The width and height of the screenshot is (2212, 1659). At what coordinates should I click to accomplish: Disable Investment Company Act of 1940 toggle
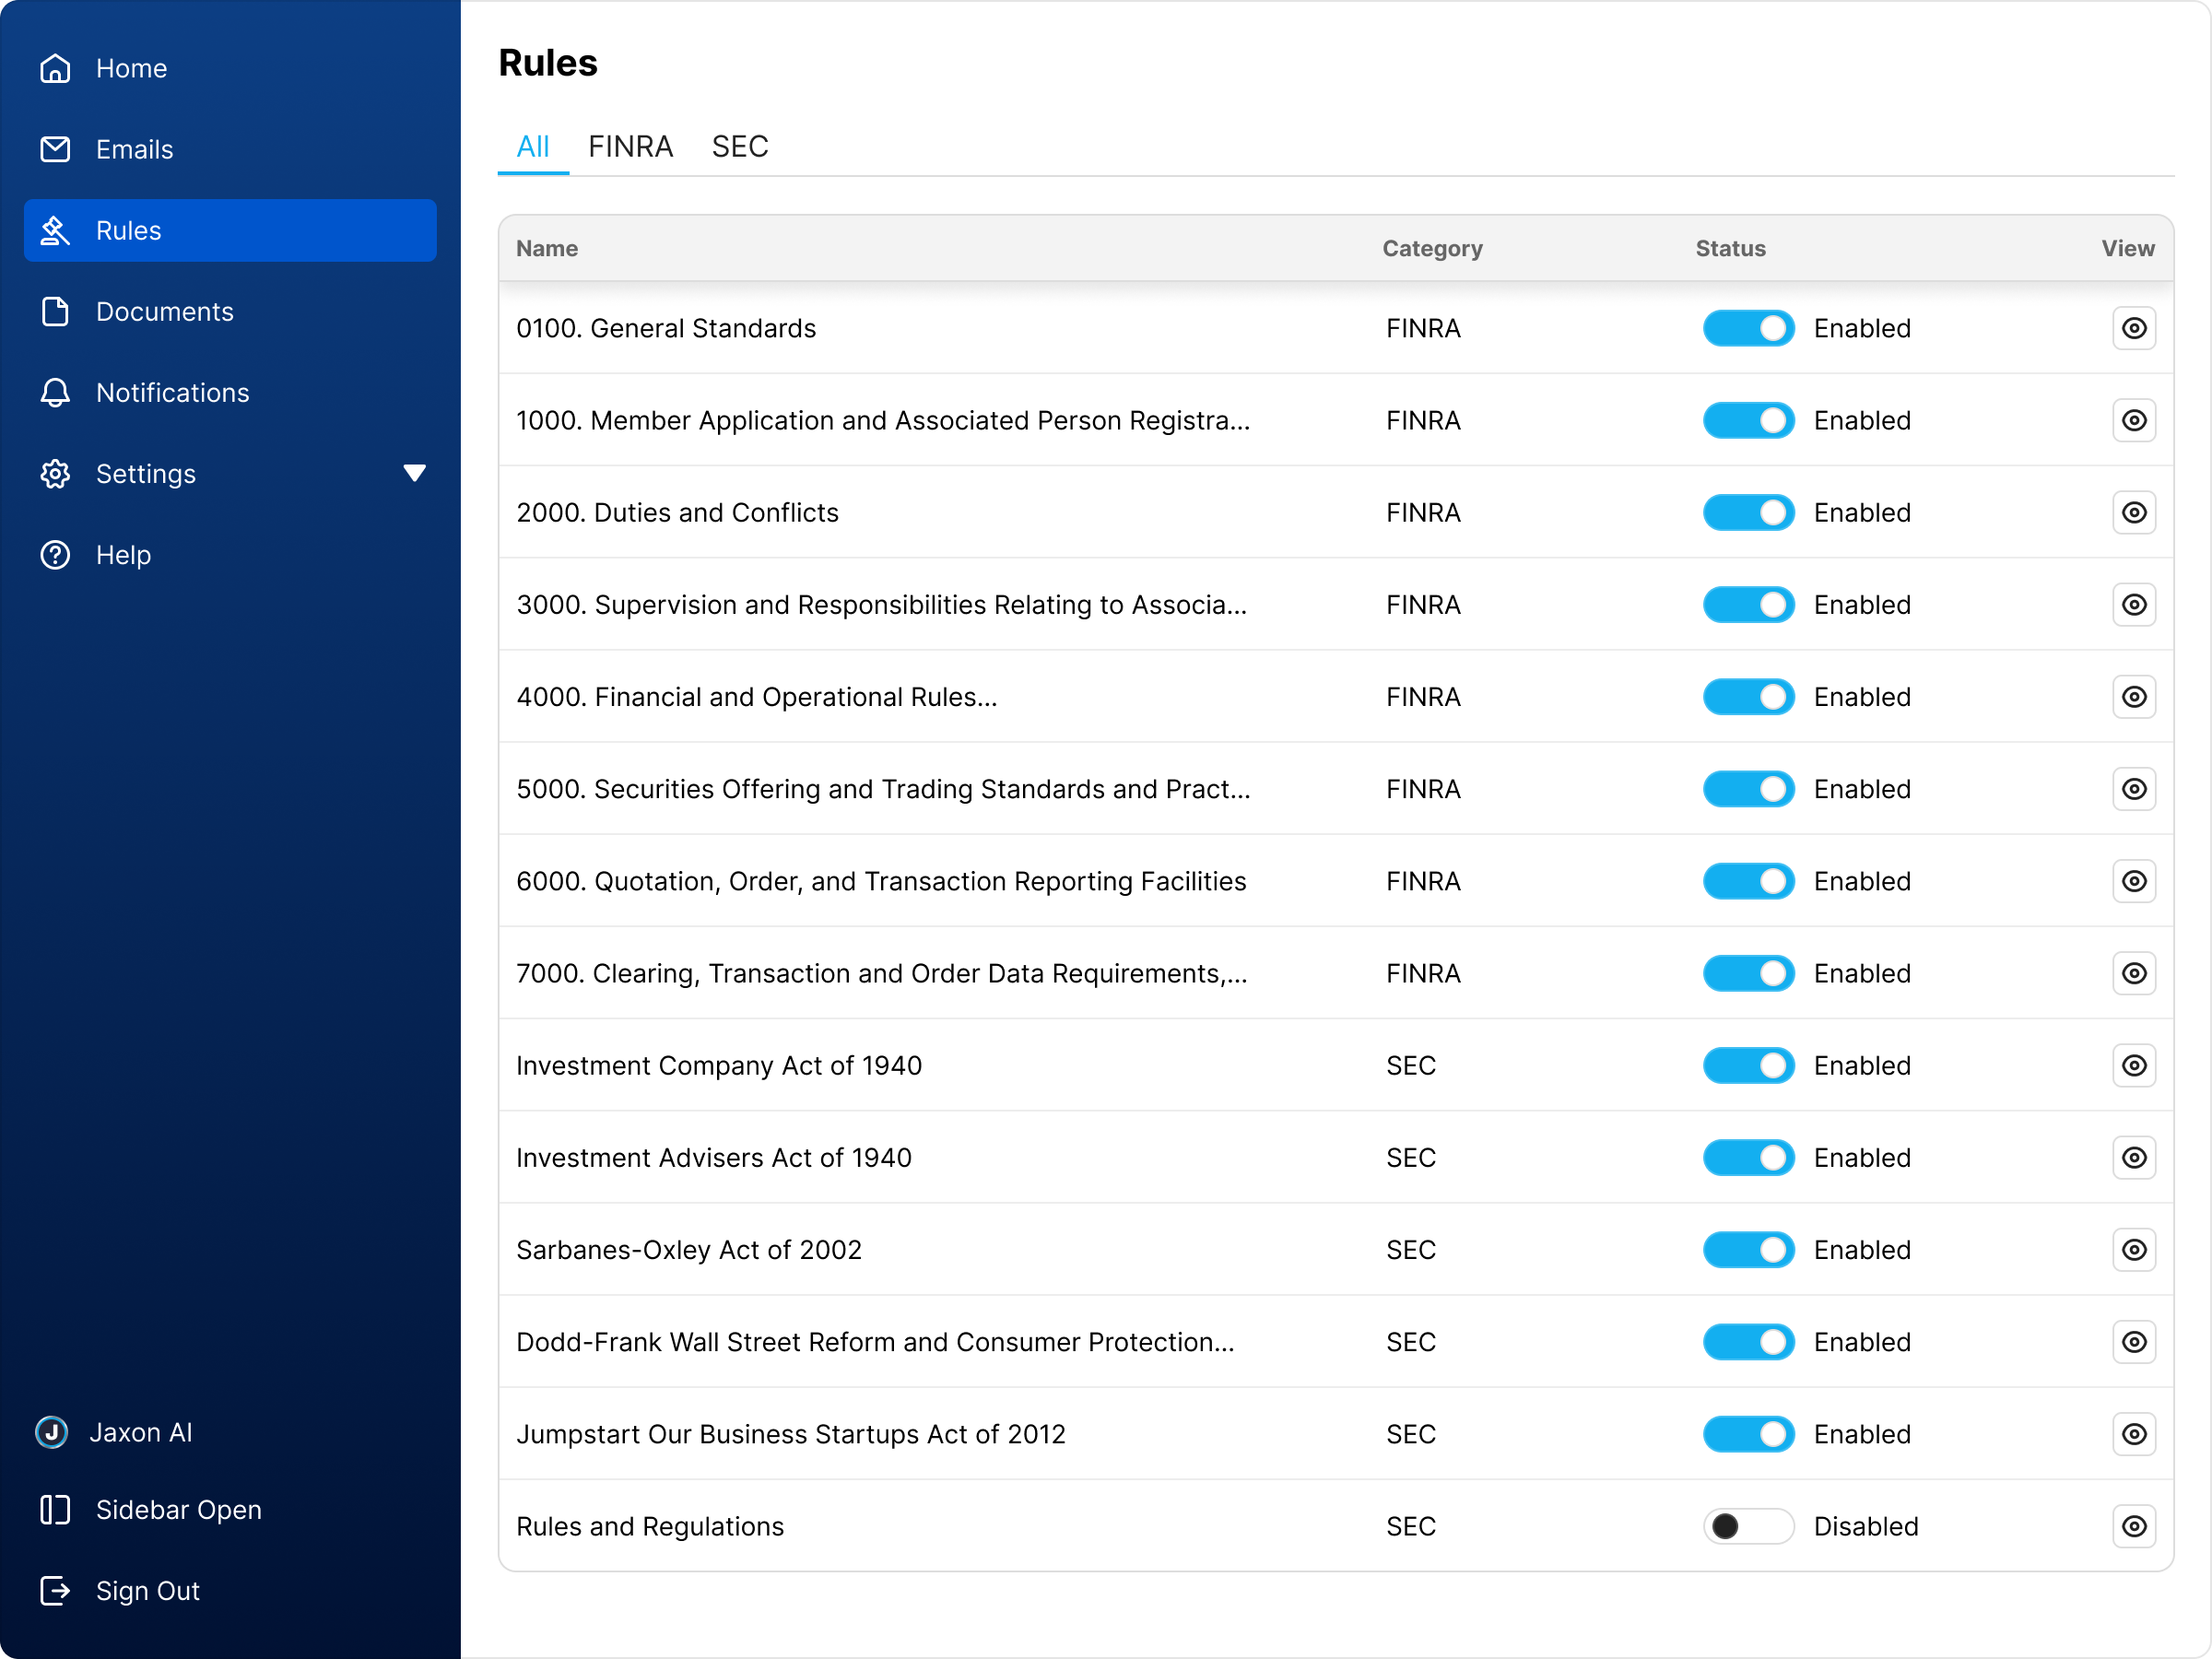click(1749, 1065)
